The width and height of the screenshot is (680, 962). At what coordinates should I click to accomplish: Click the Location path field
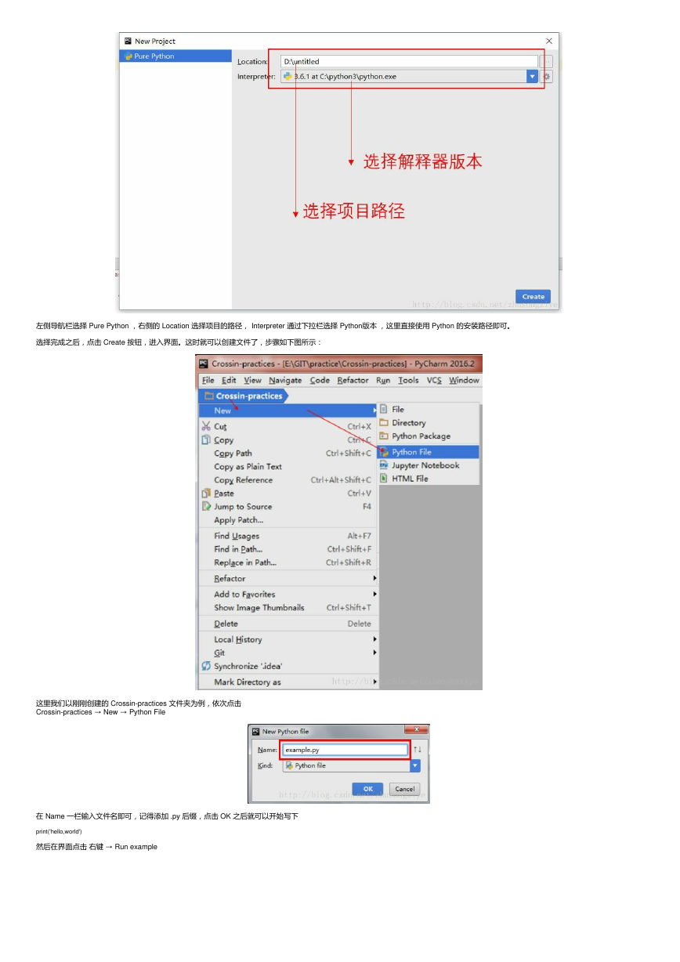tap(409, 61)
